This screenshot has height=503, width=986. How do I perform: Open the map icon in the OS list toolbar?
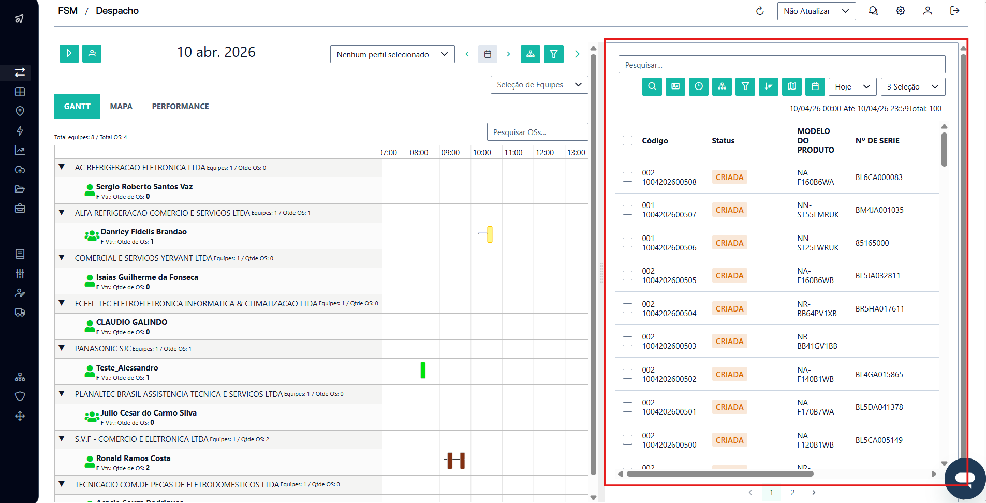[x=791, y=86]
